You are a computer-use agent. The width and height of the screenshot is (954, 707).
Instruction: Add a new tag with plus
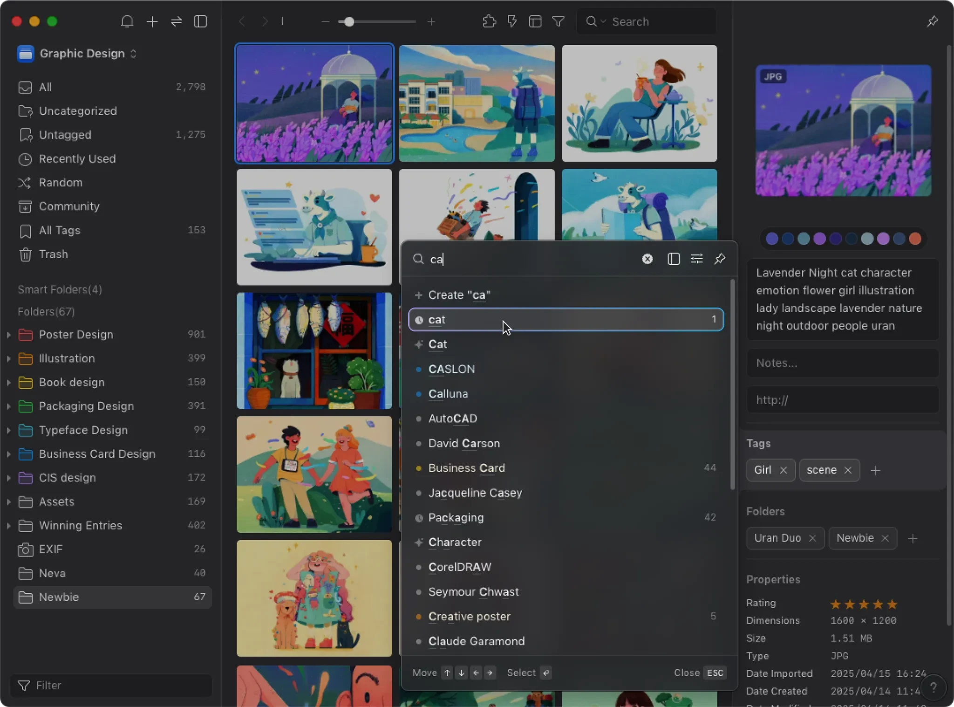876,471
